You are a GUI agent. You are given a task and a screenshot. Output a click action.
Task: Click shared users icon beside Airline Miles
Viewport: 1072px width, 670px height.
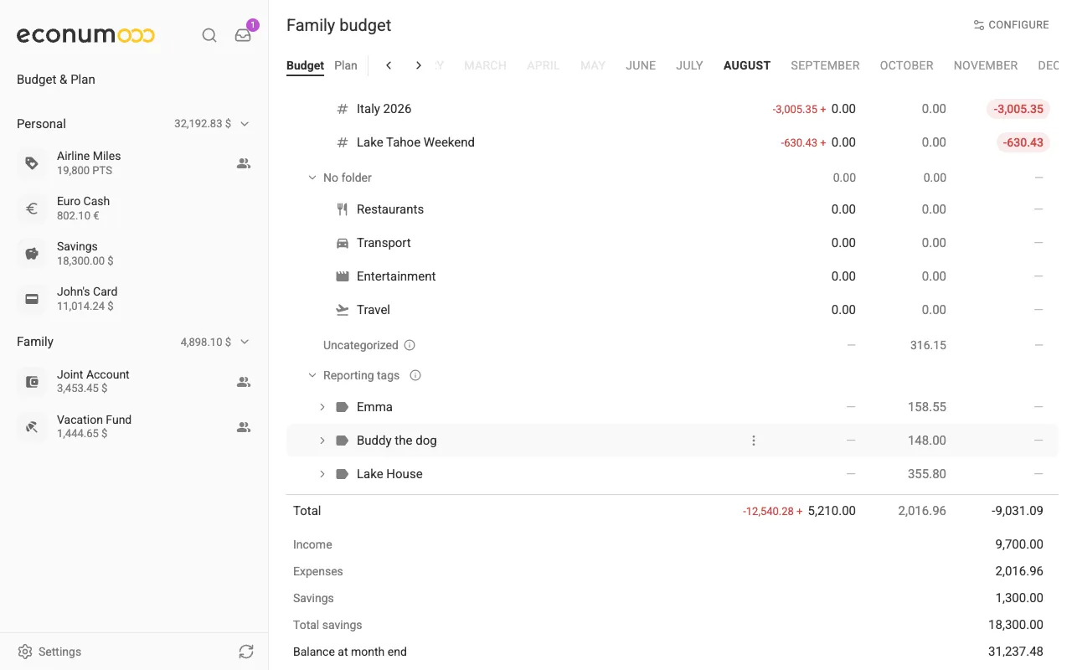tap(244, 163)
